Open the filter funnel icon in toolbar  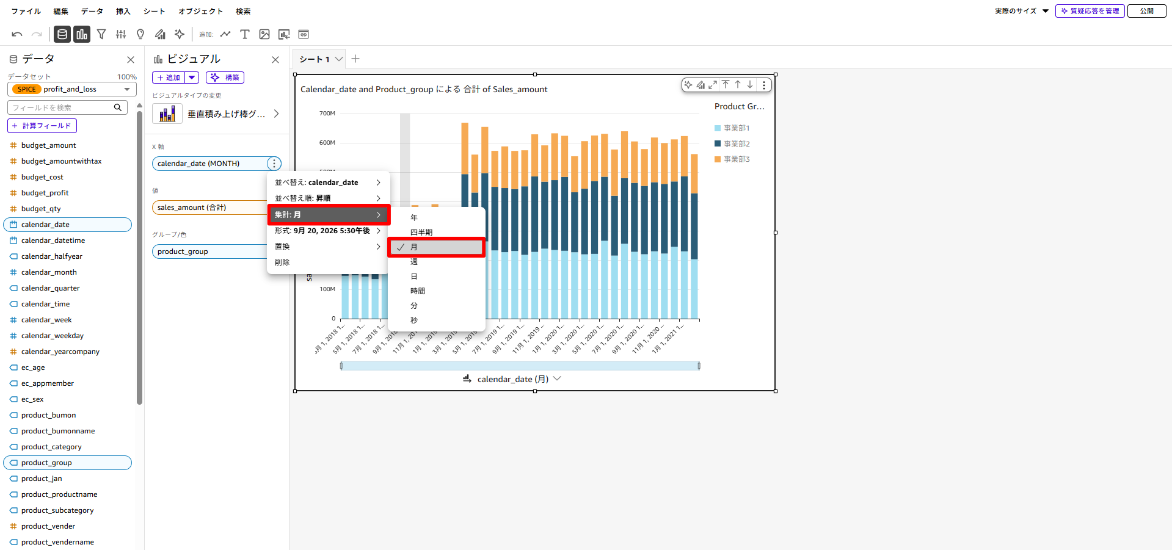click(x=101, y=34)
